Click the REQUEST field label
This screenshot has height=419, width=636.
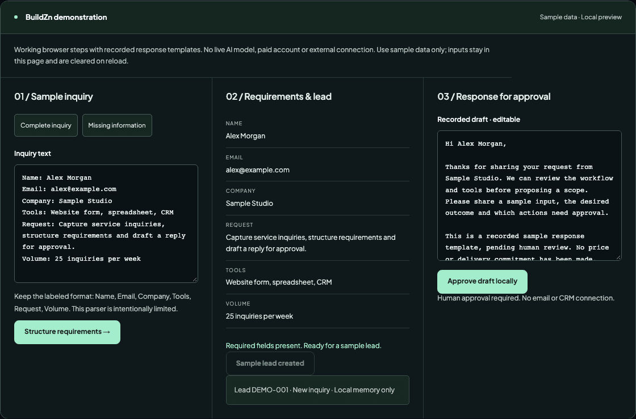239,225
